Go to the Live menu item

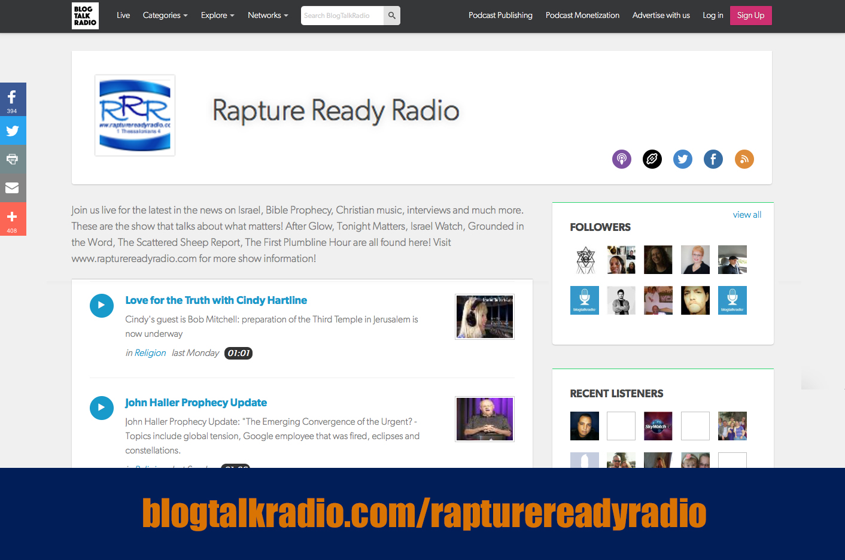pyautogui.click(x=123, y=16)
